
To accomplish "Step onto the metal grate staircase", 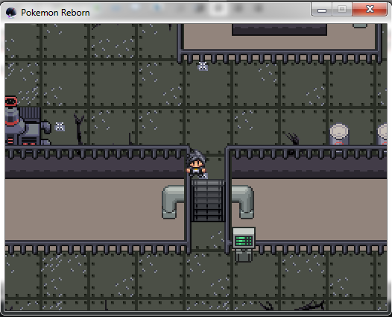I will pyautogui.click(x=208, y=201).
